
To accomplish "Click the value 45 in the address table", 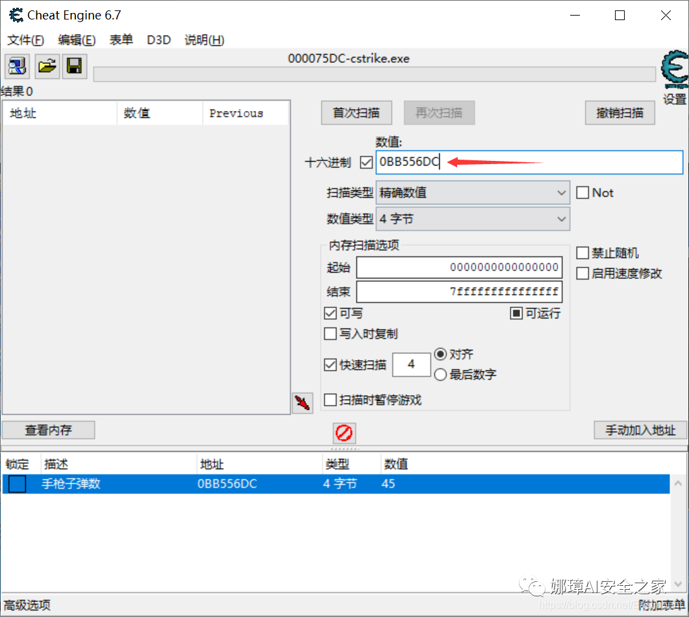I will coord(388,483).
